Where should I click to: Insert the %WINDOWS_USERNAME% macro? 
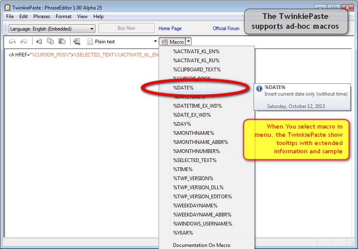tap(206, 224)
